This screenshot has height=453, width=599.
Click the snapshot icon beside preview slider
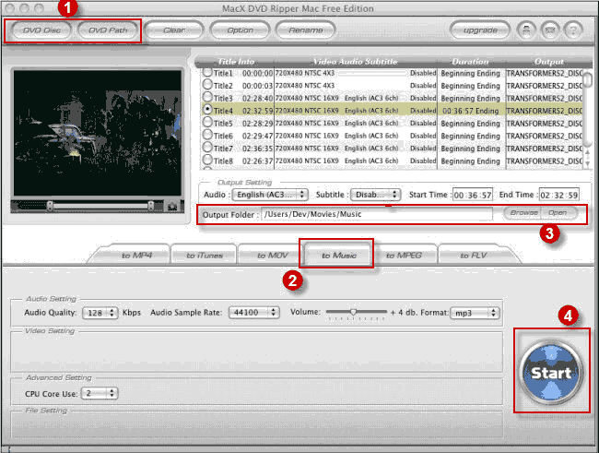pos(172,207)
